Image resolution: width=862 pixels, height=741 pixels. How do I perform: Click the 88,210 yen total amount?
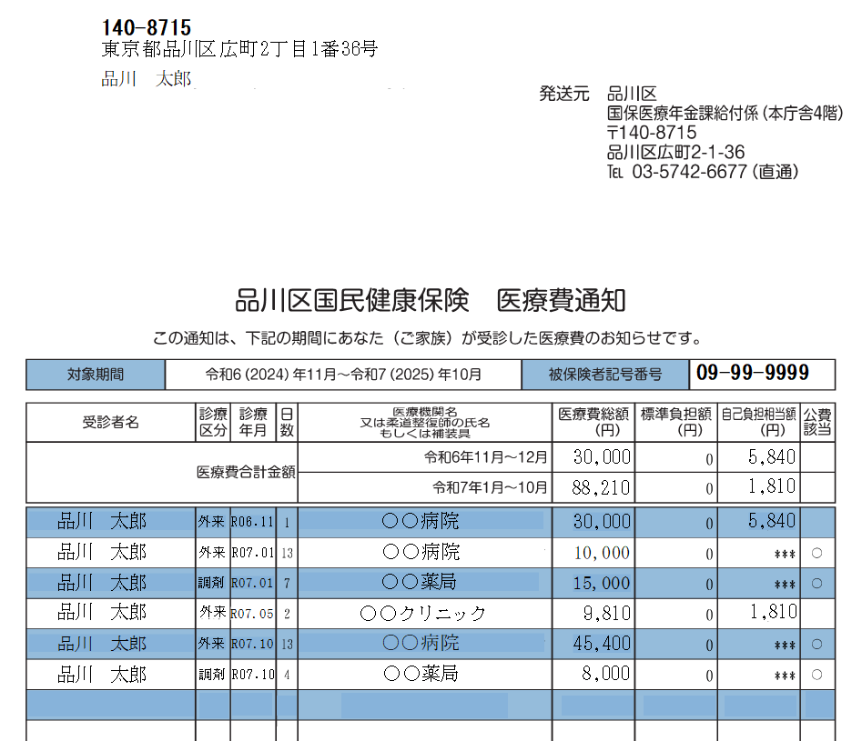[601, 488]
